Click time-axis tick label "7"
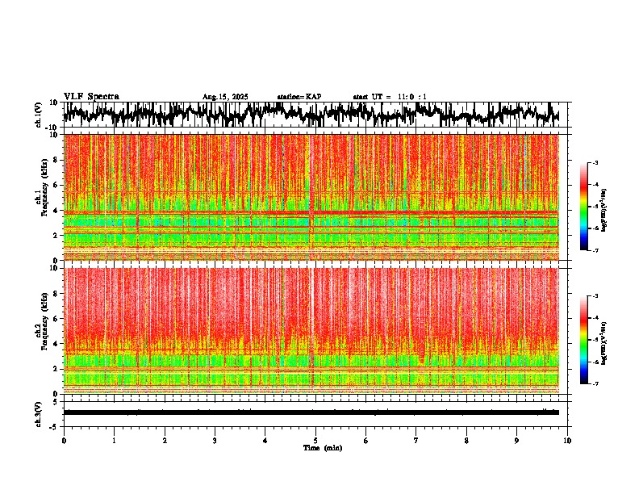639x494 pixels. coord(416,441)
